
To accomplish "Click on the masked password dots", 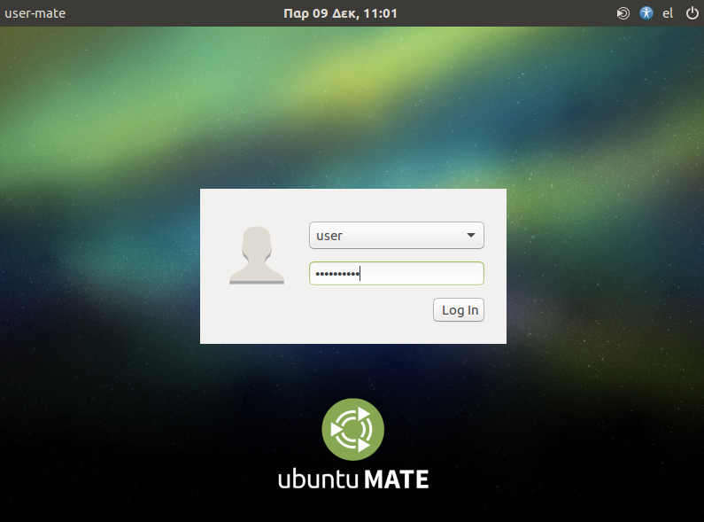I will pos(337,274).
